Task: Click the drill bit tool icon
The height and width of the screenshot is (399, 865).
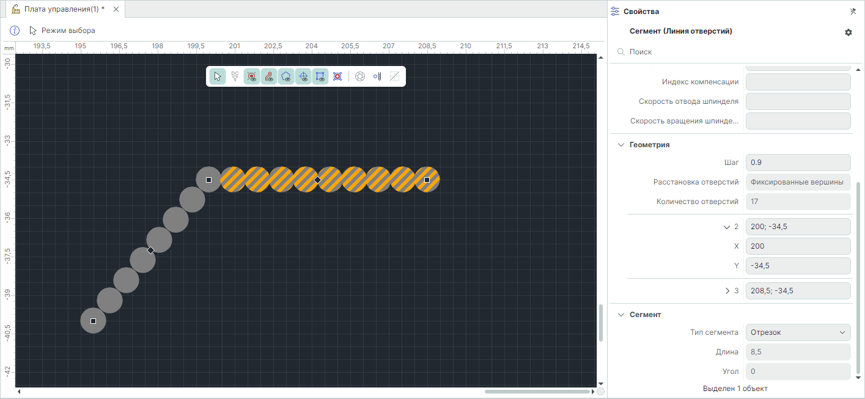Action: (377, 76)
